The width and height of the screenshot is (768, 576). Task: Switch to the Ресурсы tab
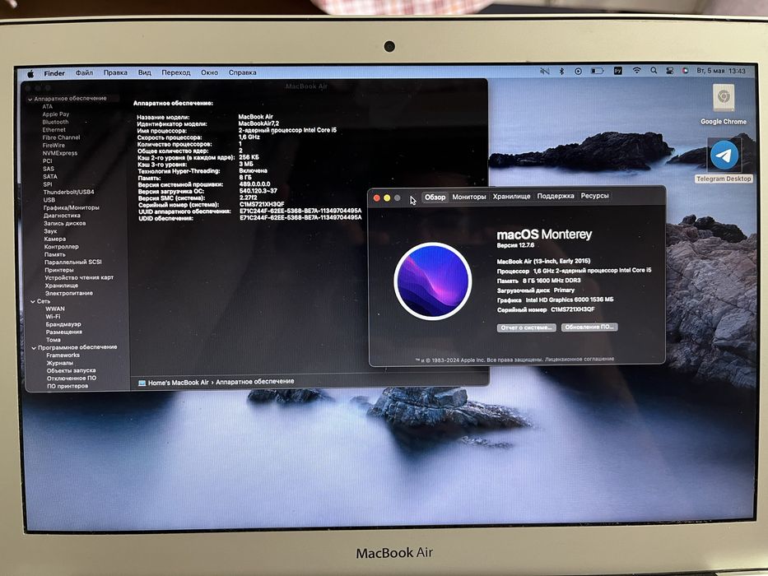click(594, 196)
